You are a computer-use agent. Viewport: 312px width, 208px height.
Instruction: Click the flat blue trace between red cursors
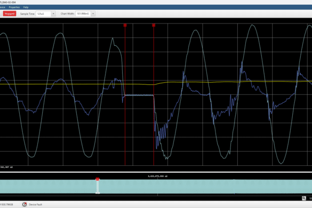coord(139,95)
